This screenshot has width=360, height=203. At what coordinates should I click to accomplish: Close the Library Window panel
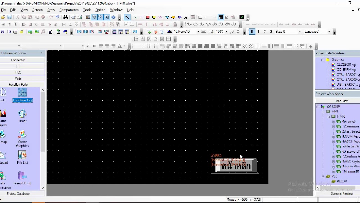tap(42, 53)
